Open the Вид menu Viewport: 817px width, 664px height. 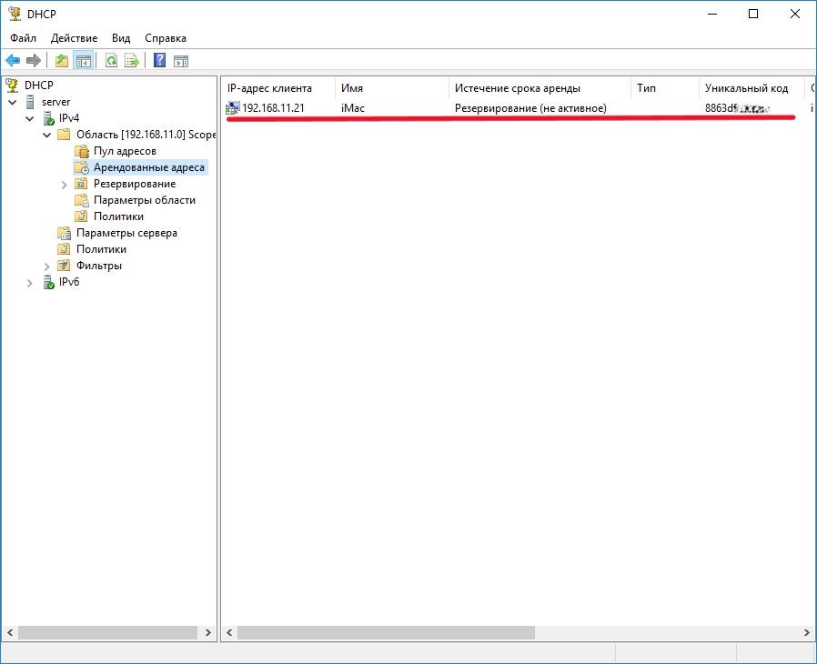(121, 38)
